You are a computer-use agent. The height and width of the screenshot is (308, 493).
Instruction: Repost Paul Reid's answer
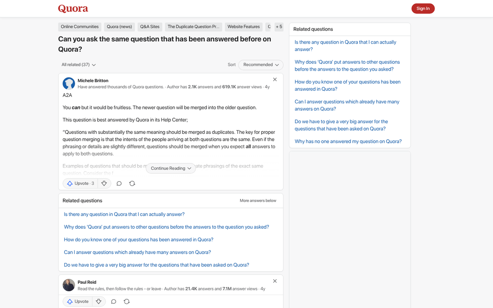click(127, 301)
